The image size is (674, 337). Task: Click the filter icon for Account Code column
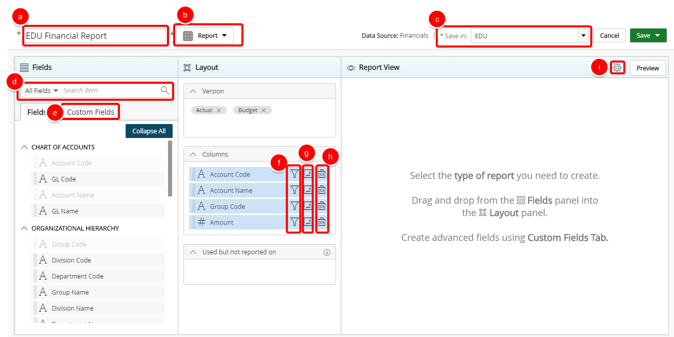[294, 174]
